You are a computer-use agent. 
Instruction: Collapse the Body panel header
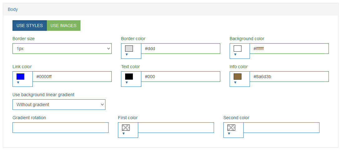point(13,9)
